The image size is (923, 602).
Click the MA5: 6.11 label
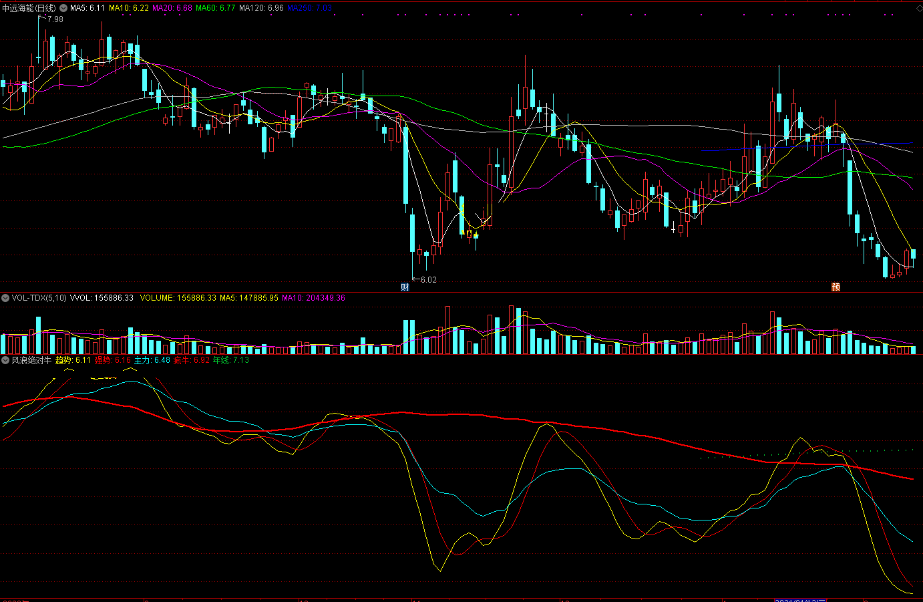(87, 8)
